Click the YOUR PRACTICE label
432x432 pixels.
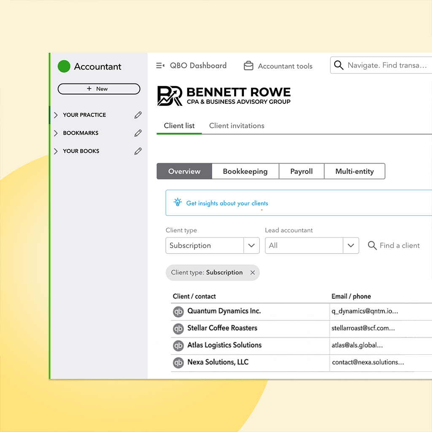[84, 115]
